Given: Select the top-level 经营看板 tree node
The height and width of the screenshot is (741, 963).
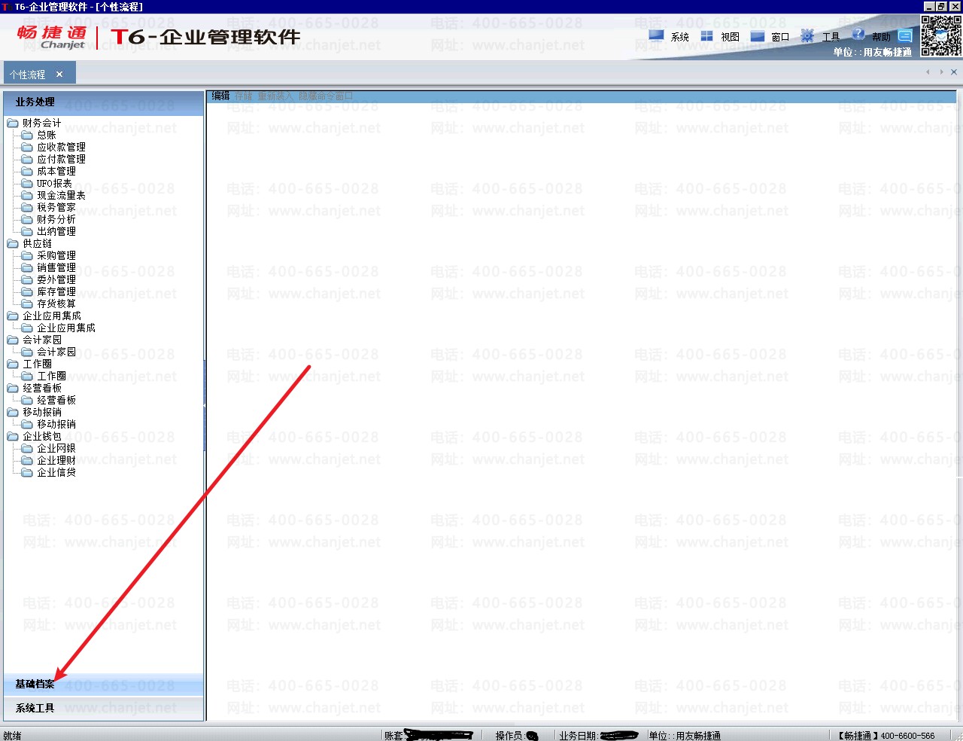Looking at the screenshot, I should click(x=42, y=389).
